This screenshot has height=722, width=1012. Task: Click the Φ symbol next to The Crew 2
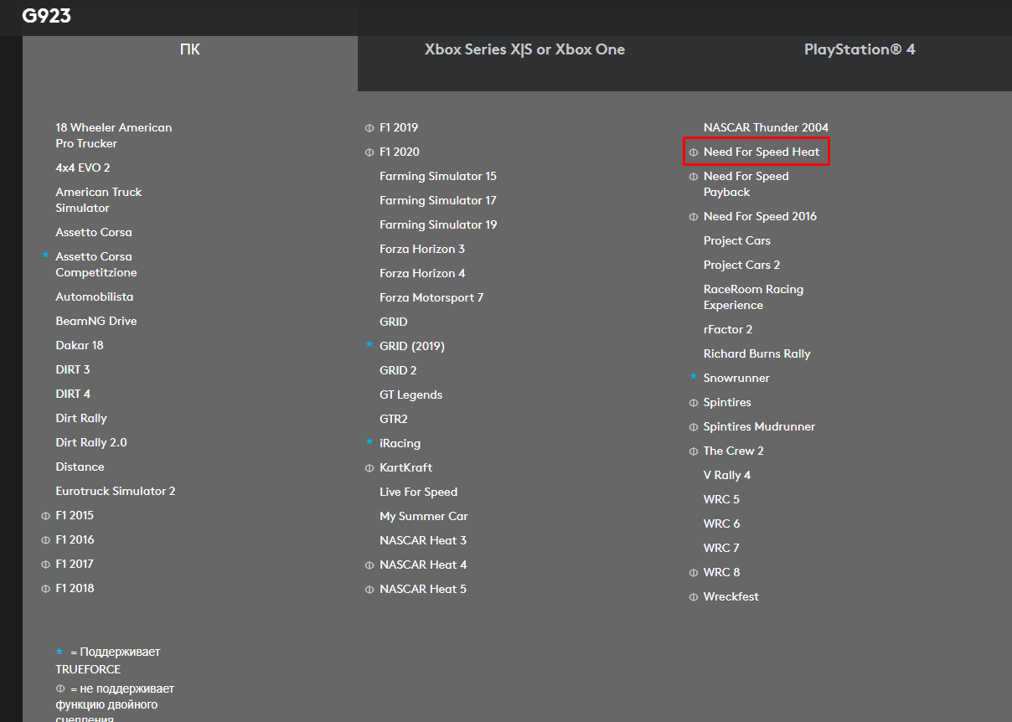tap(694, 451)
